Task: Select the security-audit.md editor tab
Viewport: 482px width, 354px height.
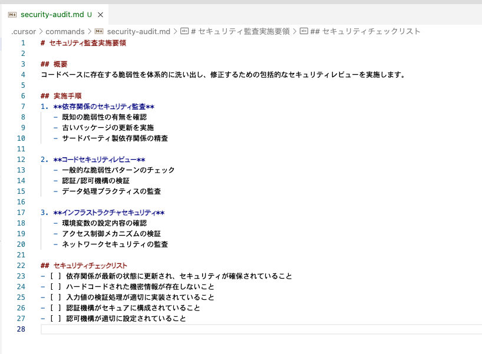Action: (x=55, y=15)
